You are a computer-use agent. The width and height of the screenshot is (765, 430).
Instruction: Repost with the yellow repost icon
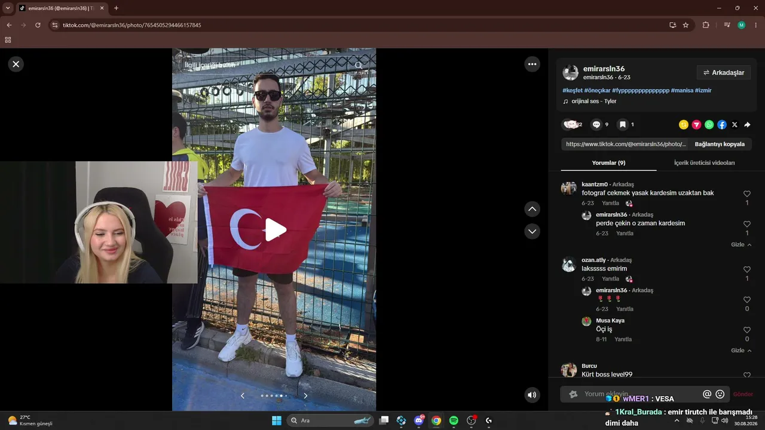(x=684, y=125)
